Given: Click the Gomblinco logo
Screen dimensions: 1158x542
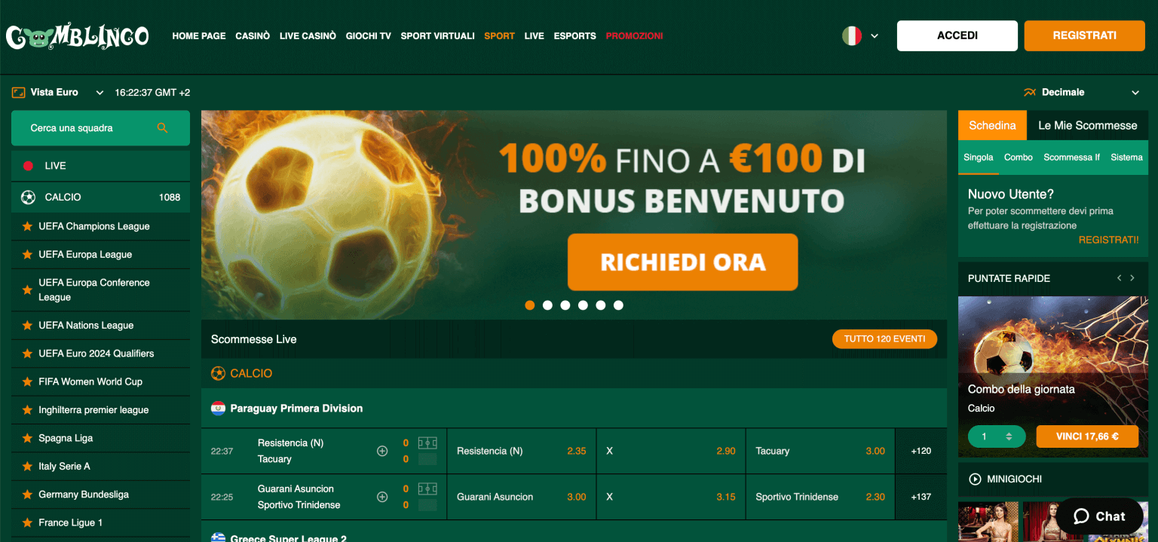Looking at the screenshot, I should [78, 36].
